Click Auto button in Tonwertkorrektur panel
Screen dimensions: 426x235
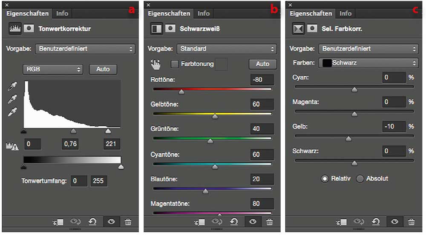pyautogui.click(x=103, y=69)
